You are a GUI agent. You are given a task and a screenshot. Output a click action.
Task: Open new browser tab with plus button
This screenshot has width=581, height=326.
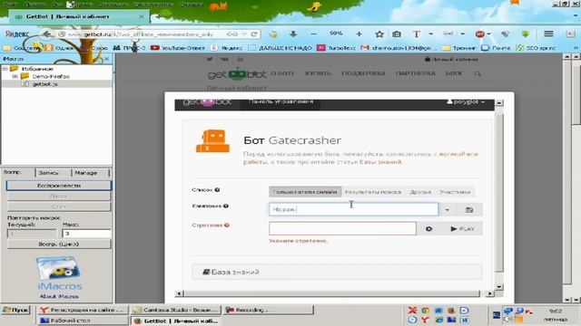[x=158, y=16]
